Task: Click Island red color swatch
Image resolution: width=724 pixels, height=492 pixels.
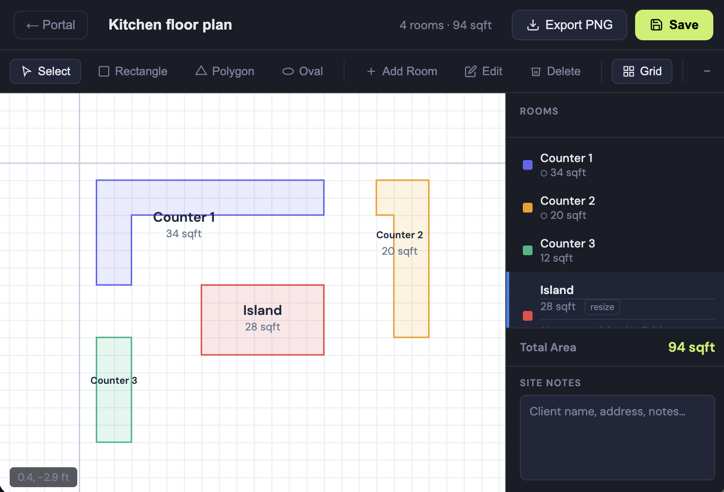Action: (x=528, y=316)
